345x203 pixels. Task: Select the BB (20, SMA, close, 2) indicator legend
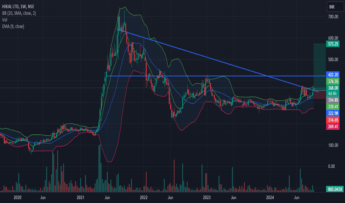pos(19,13)
